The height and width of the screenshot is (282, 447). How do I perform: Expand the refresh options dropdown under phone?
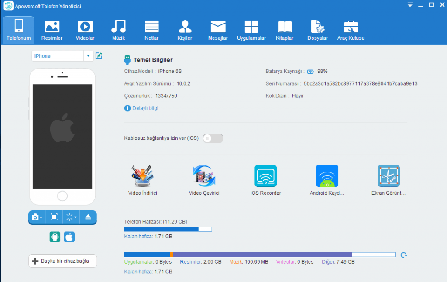(x=75, y=217)
